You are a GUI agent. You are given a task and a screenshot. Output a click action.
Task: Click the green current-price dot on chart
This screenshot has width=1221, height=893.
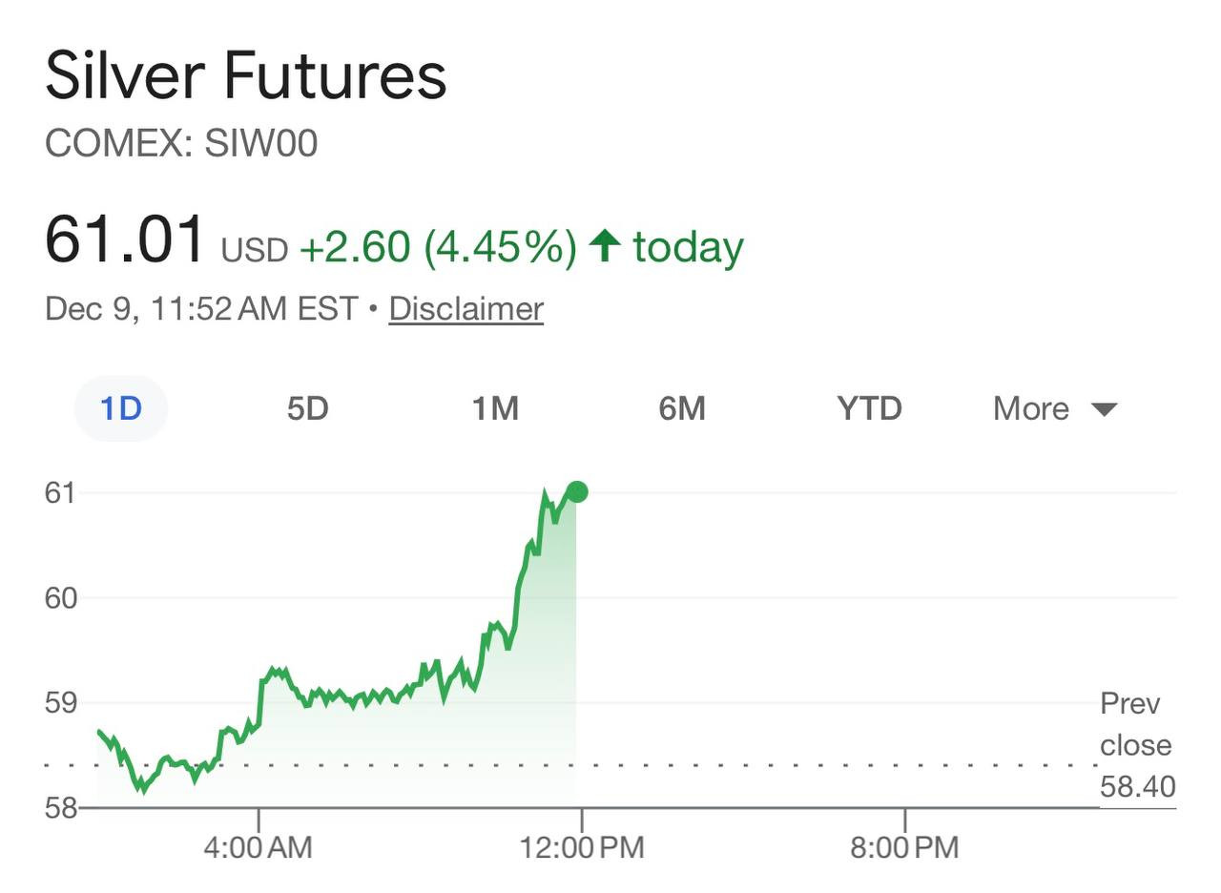click(x=576, y=492)
